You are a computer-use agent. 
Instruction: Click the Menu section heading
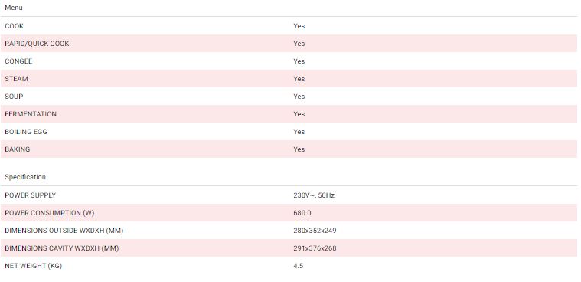coord(14,8)
